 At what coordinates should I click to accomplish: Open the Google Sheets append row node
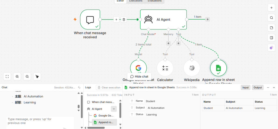pos(218,68)
